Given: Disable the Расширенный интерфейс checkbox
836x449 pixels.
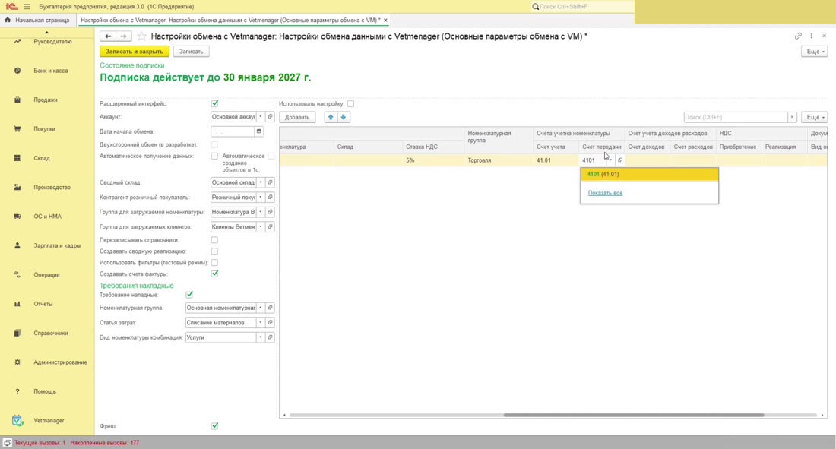Looking at the screenshot, I should 214,103.
